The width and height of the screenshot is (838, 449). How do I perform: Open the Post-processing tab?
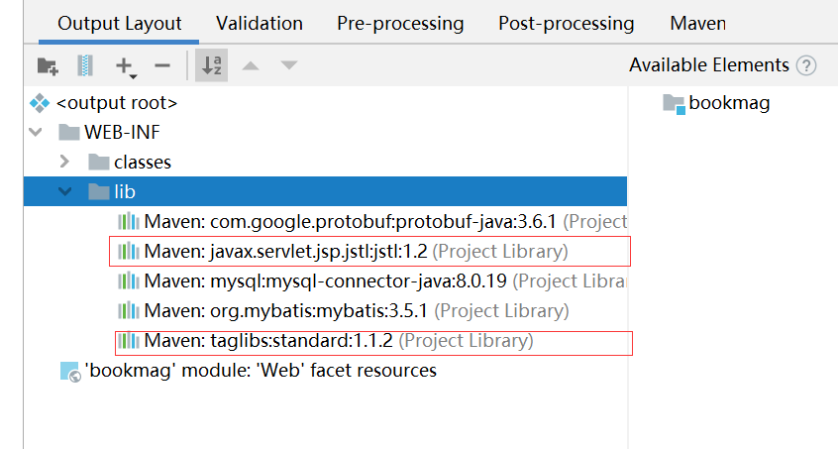click(566, 23)
